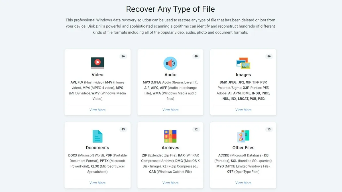Click the Other Files icon
The height and width of the screenshot is (192, 342).
[243, 136]
